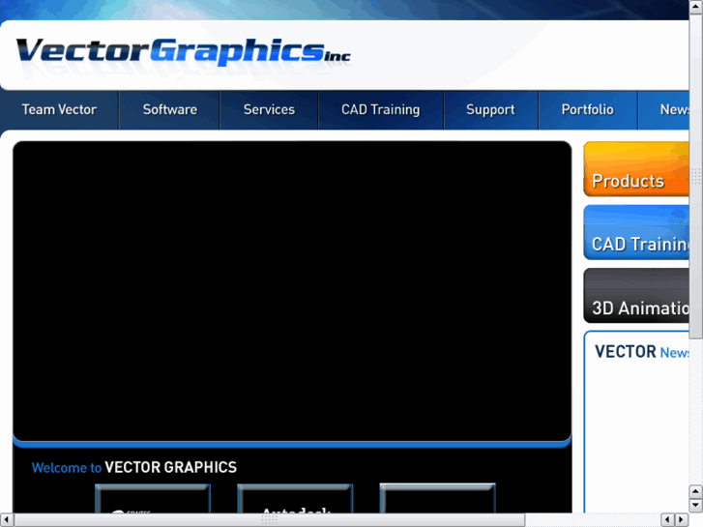Open the Autodesk partner thumbnail
The width and height of the screenshot is (703, 527).
point(295,498)
